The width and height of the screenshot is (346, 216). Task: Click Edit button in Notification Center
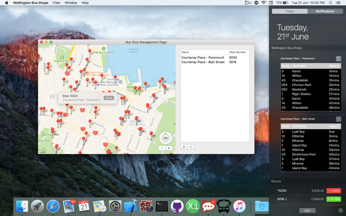click(x=307, y=210)
